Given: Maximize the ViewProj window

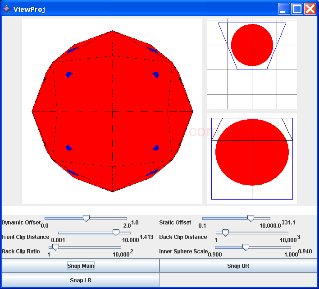Looking at the screenshot, I should (x=297, y=9).
